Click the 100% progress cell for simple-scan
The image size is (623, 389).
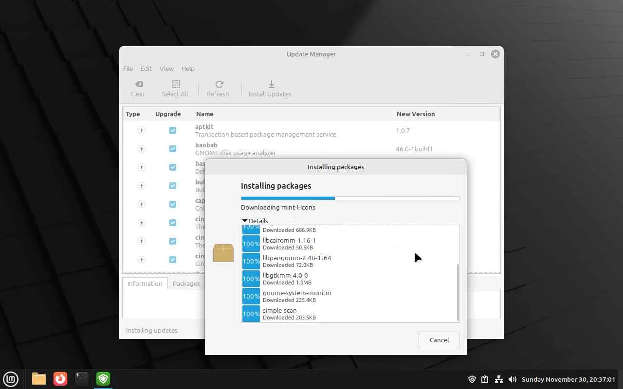[x=251, y=314]
